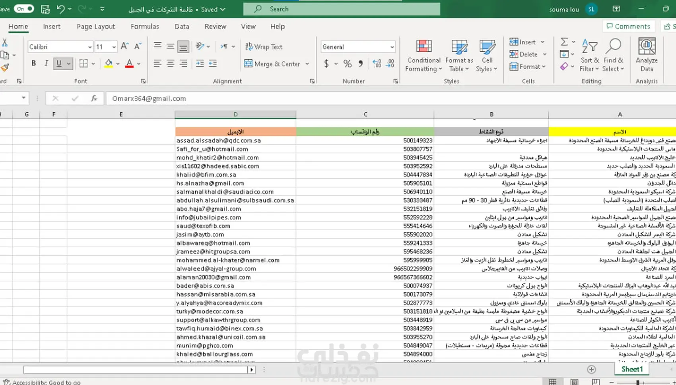Screen dimensions: 676x385
Task: Open the Insert ribbon tab
Action: pyautogui.click(x=52, y=27)
